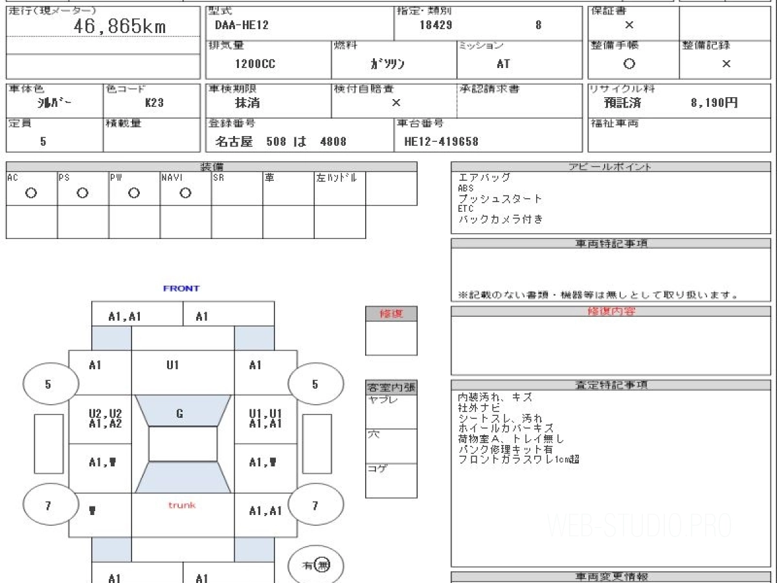Click the 革 leather equipment cell

288,189
